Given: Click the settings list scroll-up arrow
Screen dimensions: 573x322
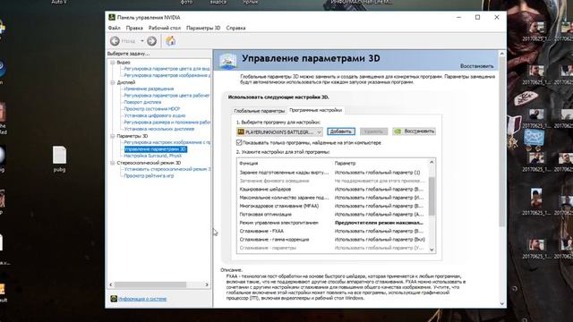Looking at the screenshot, I should tap(432, 163).
